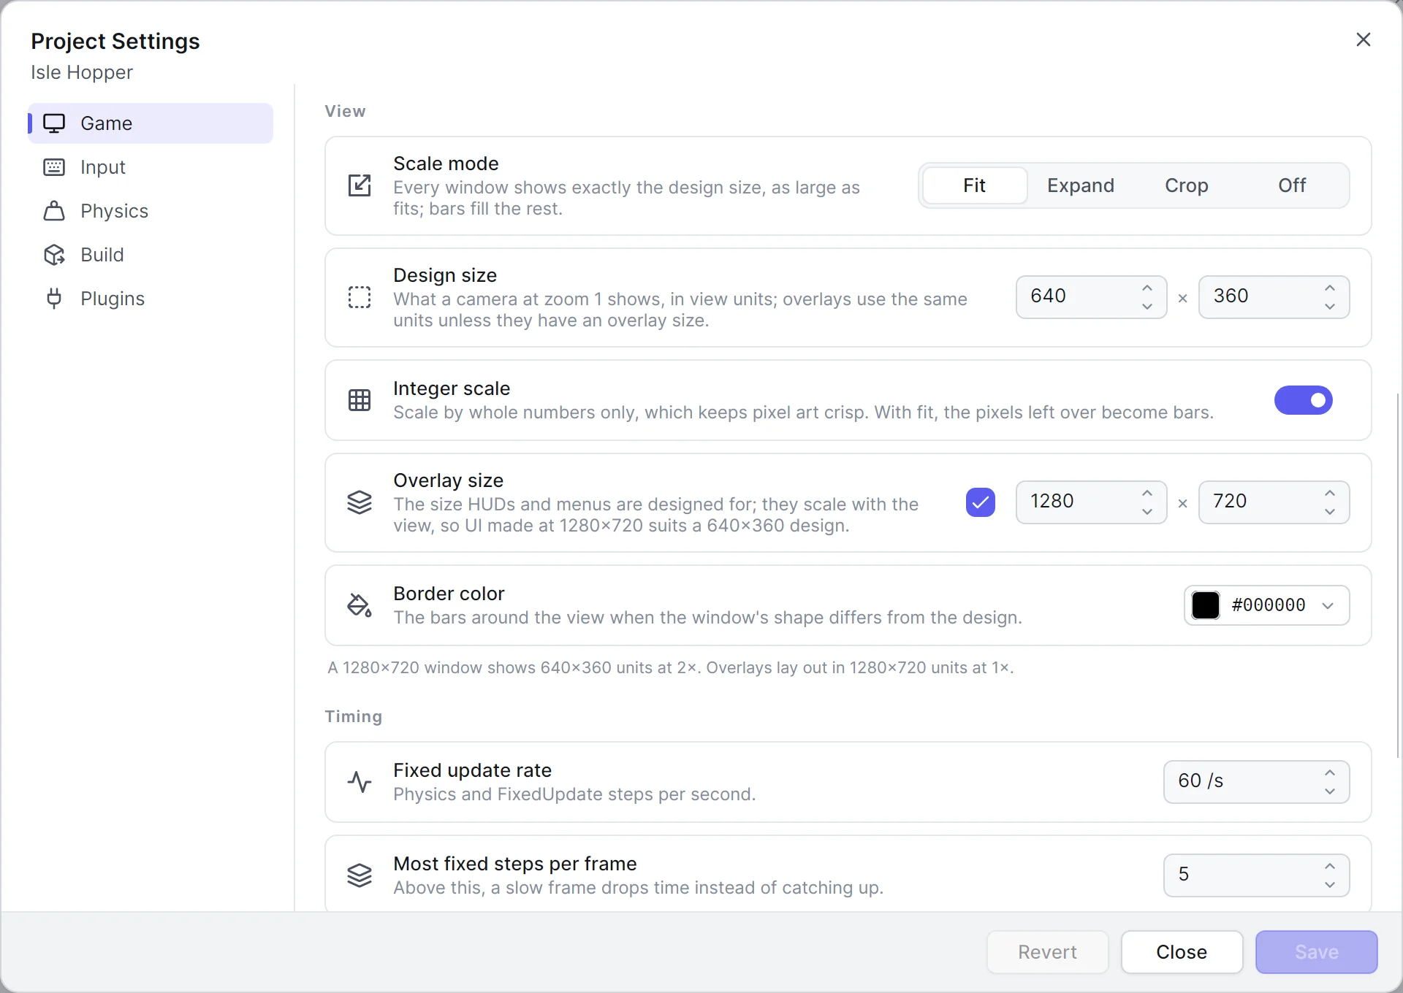1403x993 pixels.
Task: Select the Off scale mode
Action: pyautogui.click(x=1292, y=185)
